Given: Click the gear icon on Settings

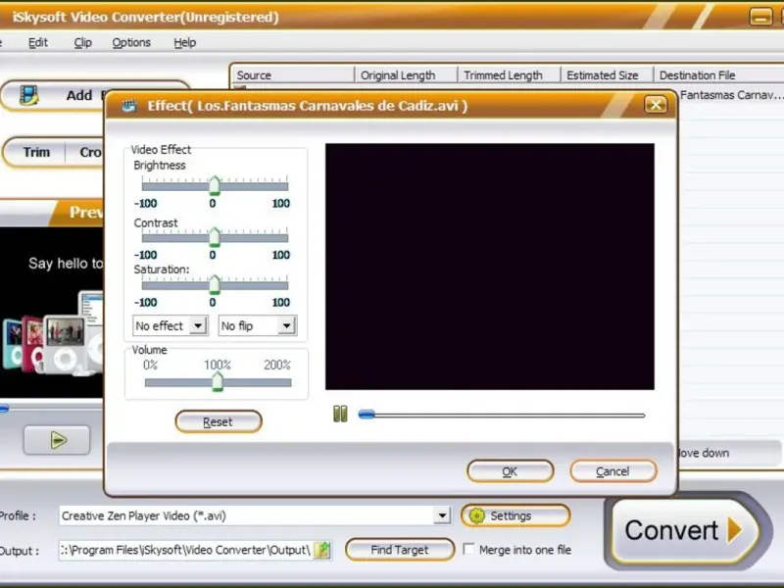Looking at the screenshot, I should 476,515.
